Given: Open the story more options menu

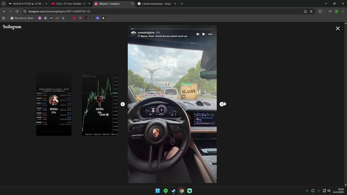Looking at the screenshot, I should (210, 34).
